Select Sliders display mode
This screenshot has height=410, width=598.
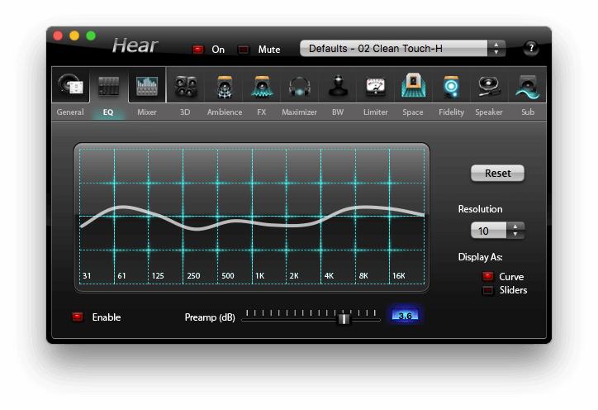488,290
